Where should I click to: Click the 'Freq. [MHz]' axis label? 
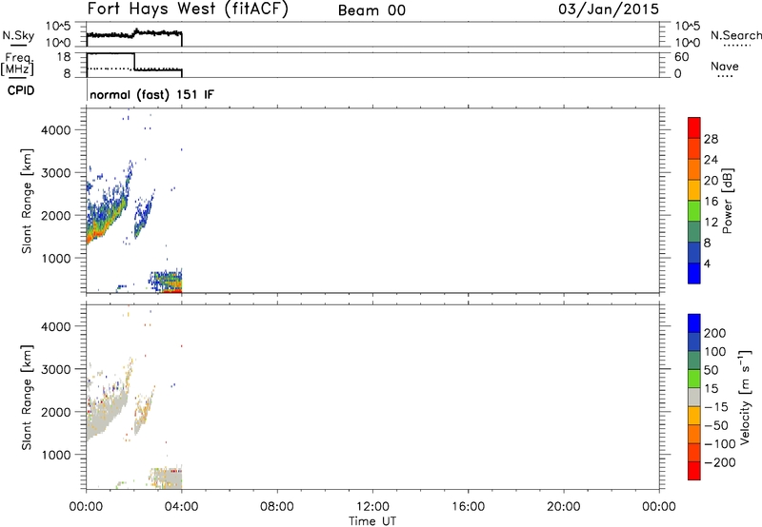point(18,65)
